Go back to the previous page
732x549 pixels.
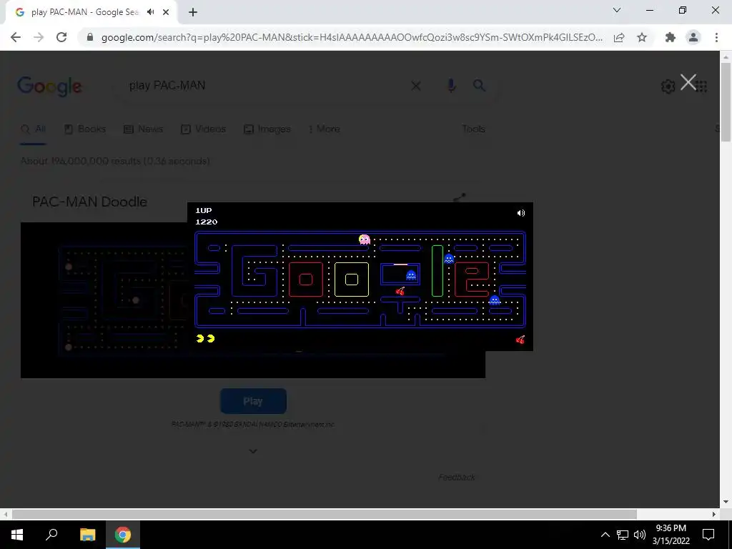tap(16, 37)
